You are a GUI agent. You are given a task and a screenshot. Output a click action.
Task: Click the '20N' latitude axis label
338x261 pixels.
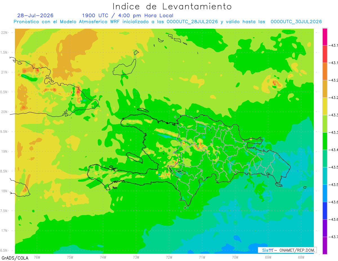[x=4, y=112]
